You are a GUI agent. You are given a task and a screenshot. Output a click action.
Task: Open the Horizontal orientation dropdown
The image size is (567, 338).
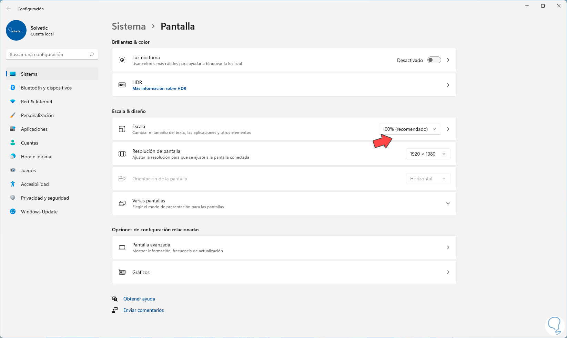tap(428, 179)
